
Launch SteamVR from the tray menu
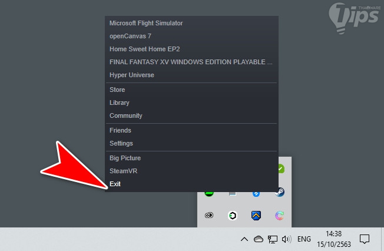click(x=191, y=171)
